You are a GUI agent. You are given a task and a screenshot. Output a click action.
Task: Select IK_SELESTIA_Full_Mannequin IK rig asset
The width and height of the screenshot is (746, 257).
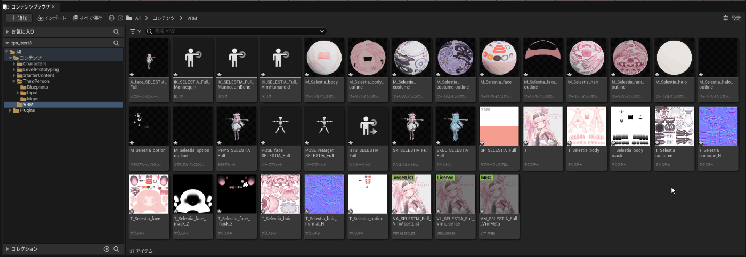(193, 70)
